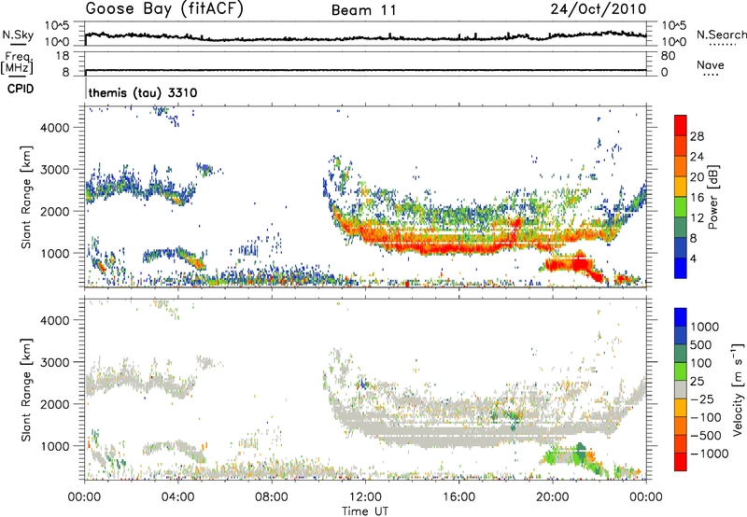Select the "20:00" time tick label
The width and height of the screenshot is (747, 517).
pos(552,497)
